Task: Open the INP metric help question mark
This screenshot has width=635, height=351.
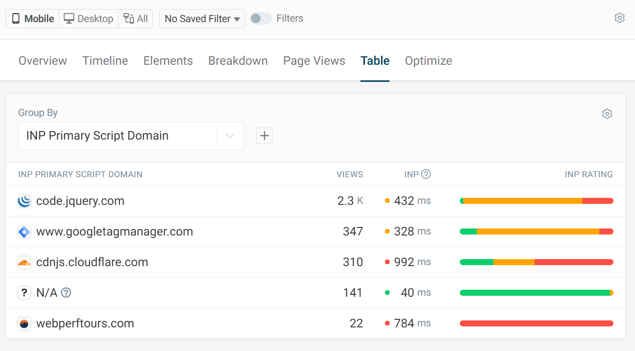Action: pos(426,174)
